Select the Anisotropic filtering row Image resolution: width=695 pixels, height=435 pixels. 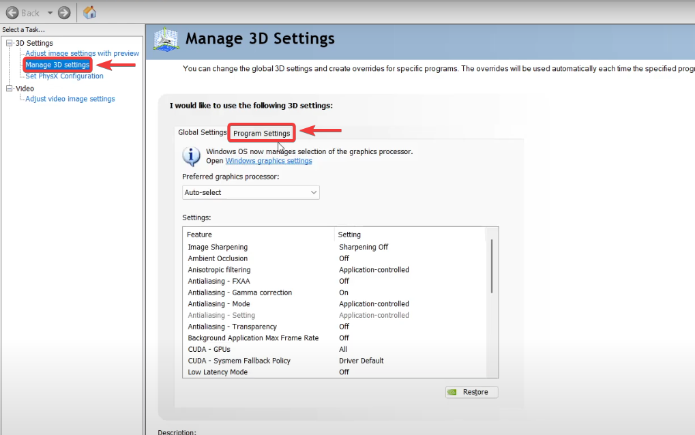335,270
